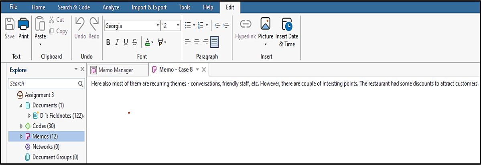Viewport: 481px width, 165px height.
Task: Toggle italic formatting
Action: pos(117,42)
